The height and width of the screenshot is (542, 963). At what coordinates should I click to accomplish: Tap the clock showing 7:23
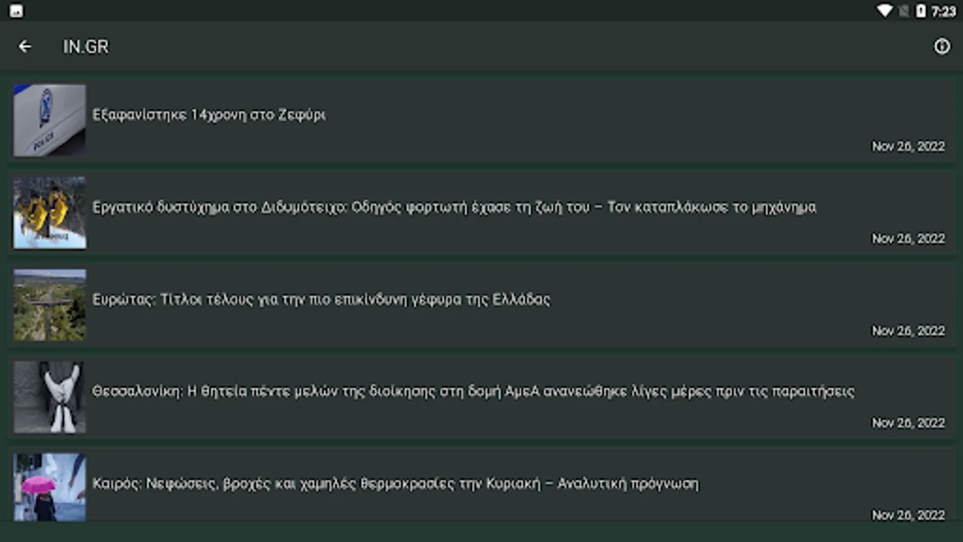(x=943, y=11)
